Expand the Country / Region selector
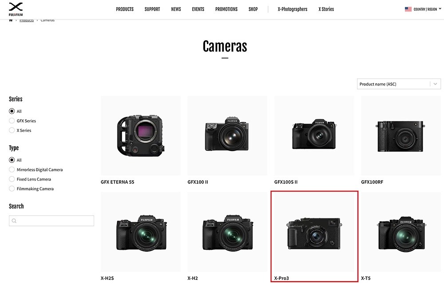Screen dimensions: 444x287 coord(423,9)
